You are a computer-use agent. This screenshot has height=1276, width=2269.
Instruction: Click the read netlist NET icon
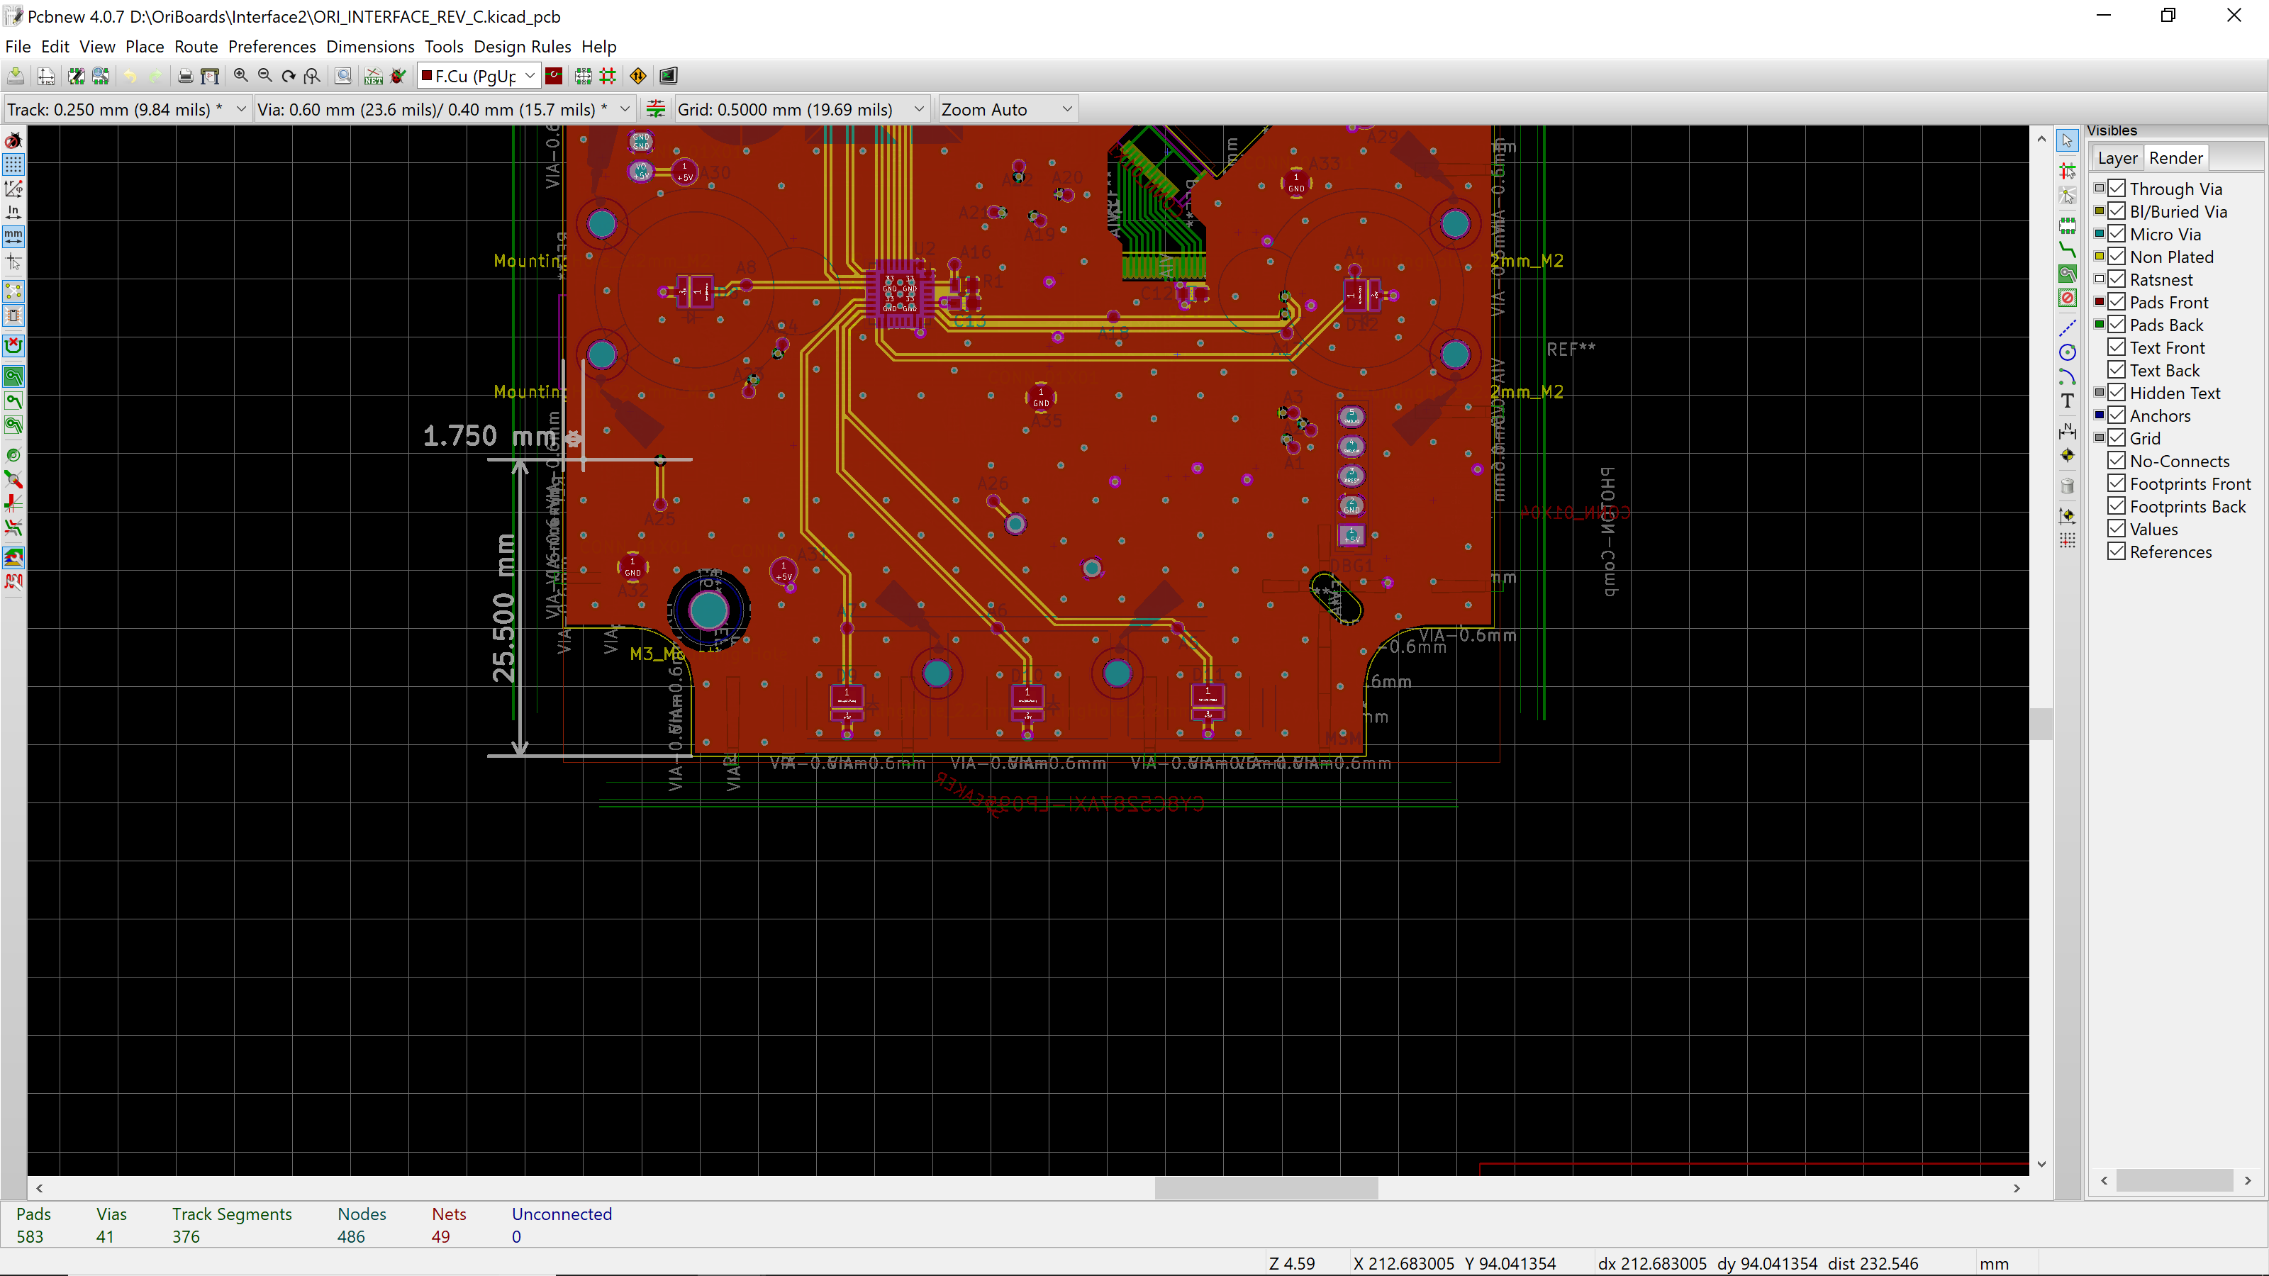pyautogui.click(x=374, y=77)
